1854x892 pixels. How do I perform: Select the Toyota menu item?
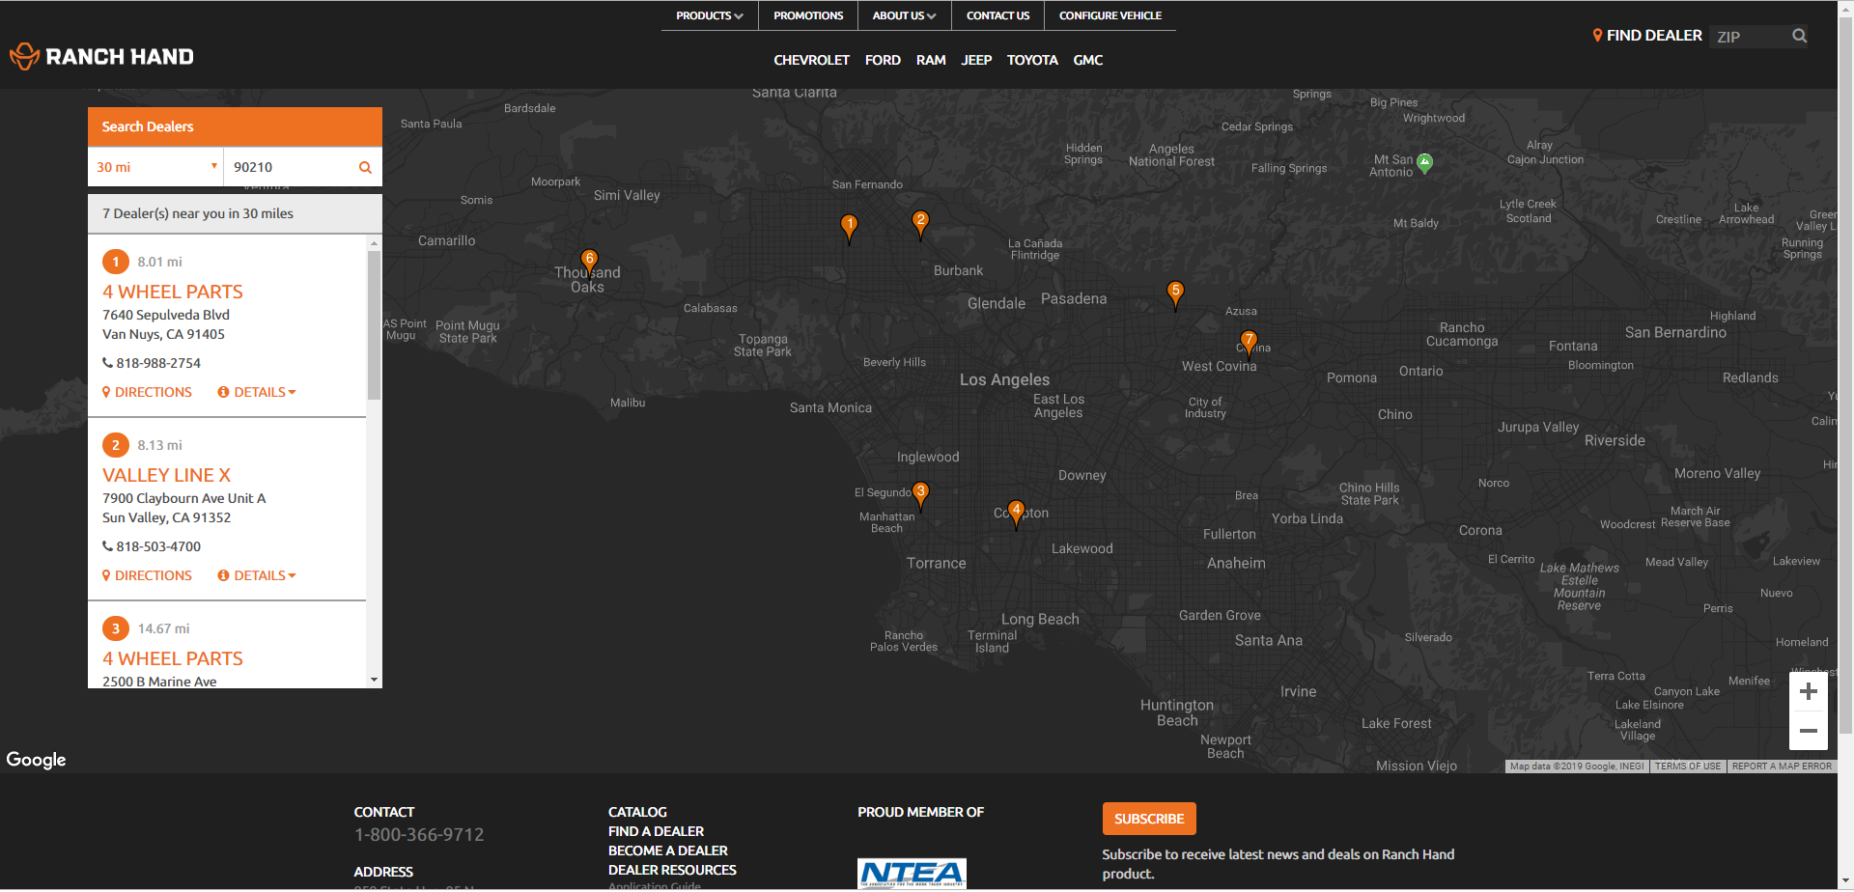(x=1032, y=60)
